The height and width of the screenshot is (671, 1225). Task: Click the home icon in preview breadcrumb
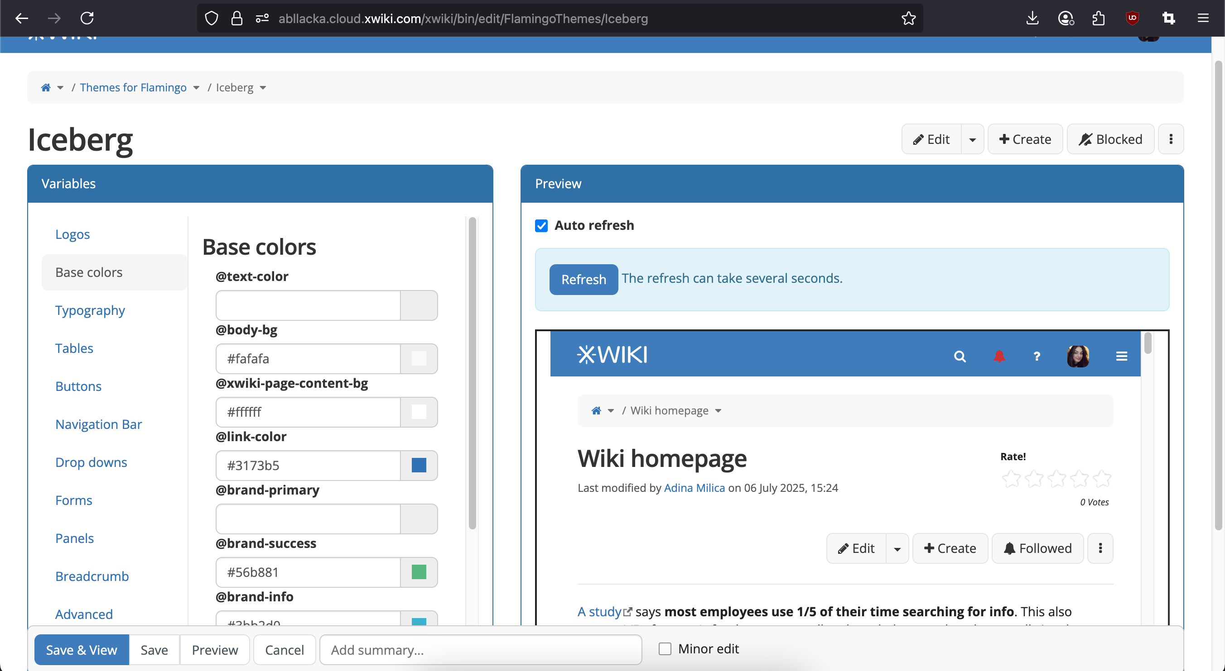[x=596, y=410]
